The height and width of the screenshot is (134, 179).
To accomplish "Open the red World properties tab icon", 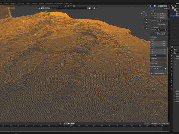I will click(x=172, y=64).
